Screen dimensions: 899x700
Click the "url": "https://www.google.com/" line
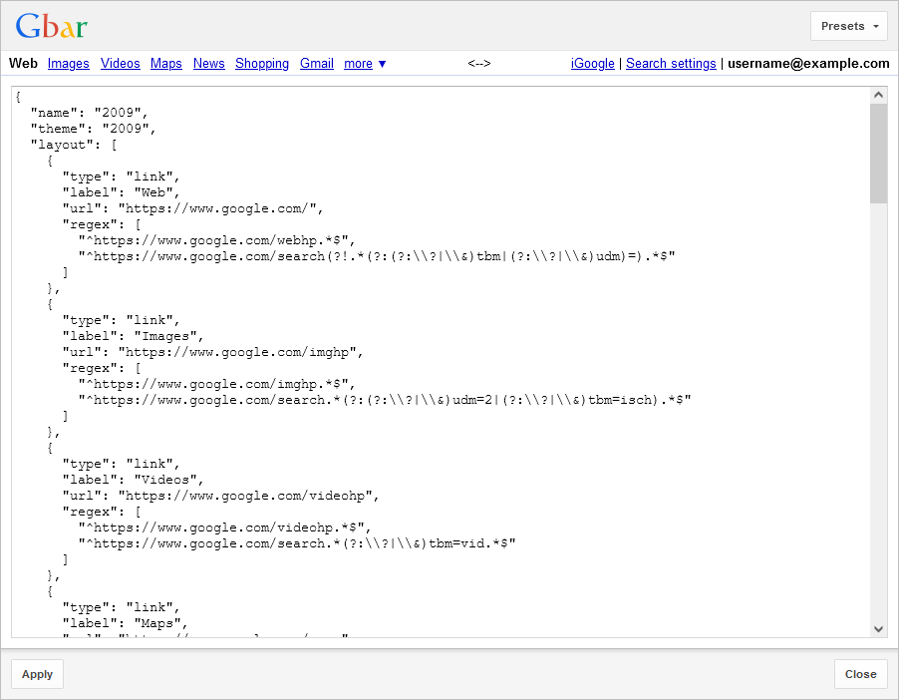[x=192, y=208]
